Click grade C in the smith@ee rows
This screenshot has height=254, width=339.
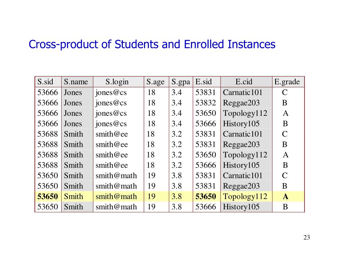click(285, 134)
